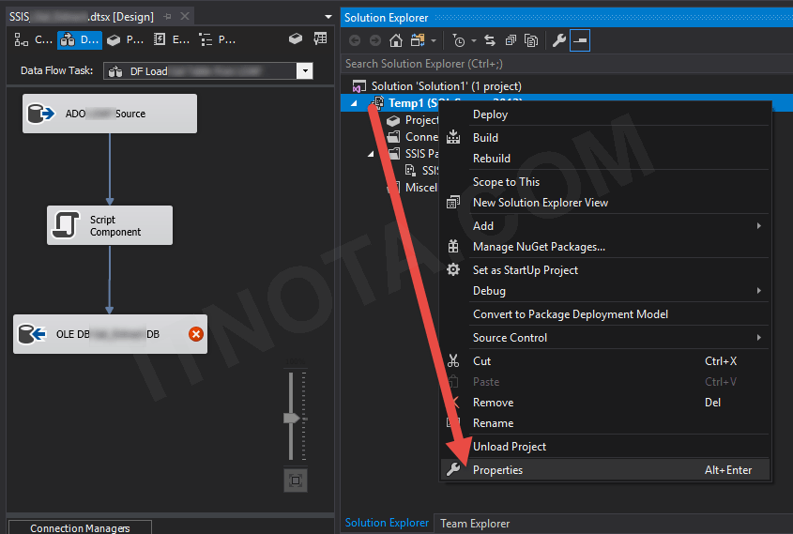Pin the dtsx Design document tab
793x534 pixels.
click(x=167, y=17)
